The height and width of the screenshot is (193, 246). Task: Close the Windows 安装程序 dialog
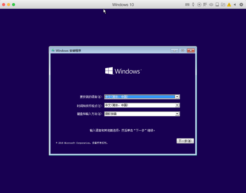click(191, 50)
